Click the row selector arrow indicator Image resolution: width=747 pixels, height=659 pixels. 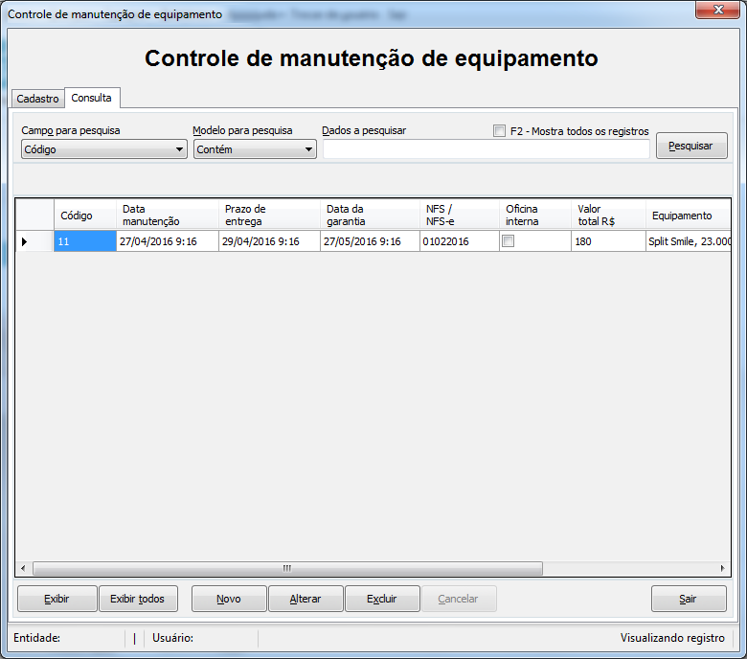24,241
